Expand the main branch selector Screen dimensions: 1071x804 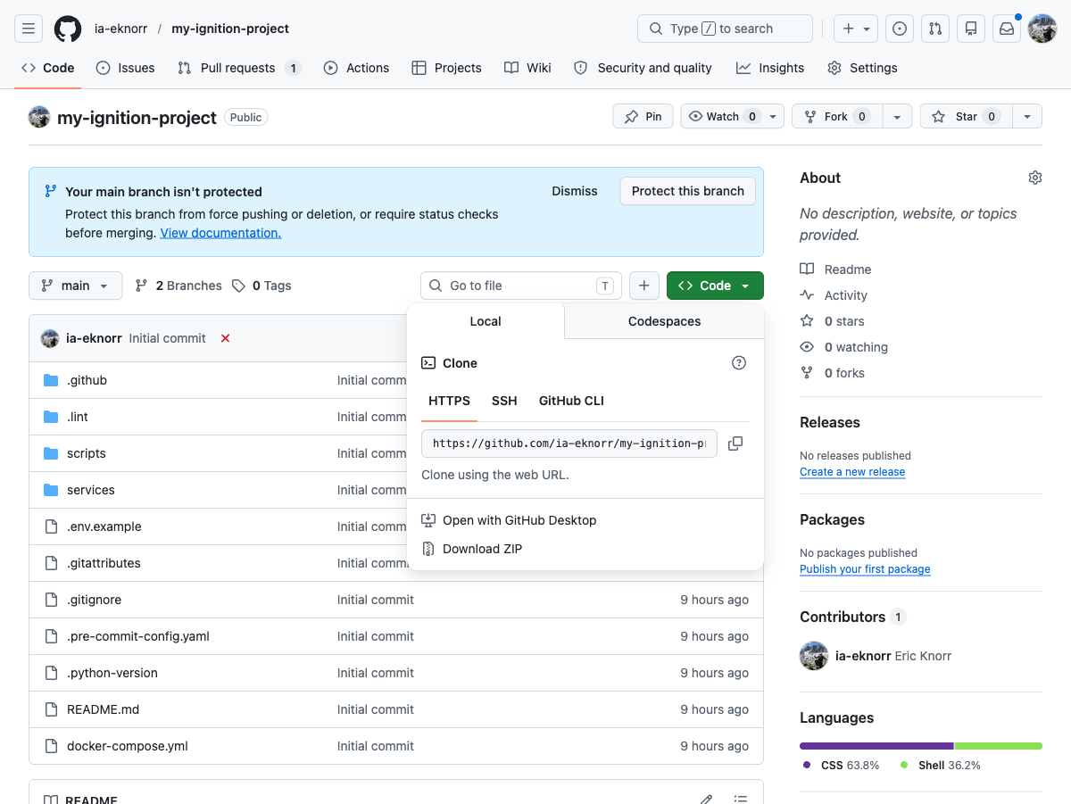tap(75, 286)
